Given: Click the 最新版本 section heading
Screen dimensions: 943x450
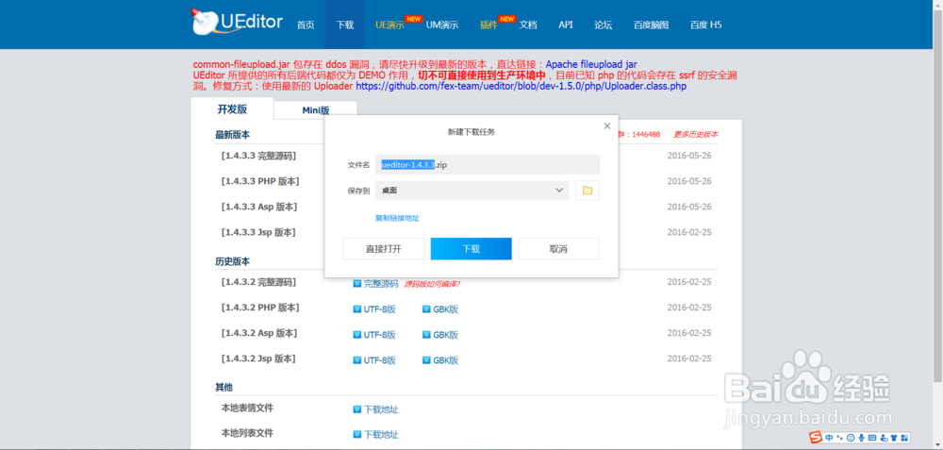Looking at the screenshot, I should [233, 135].
